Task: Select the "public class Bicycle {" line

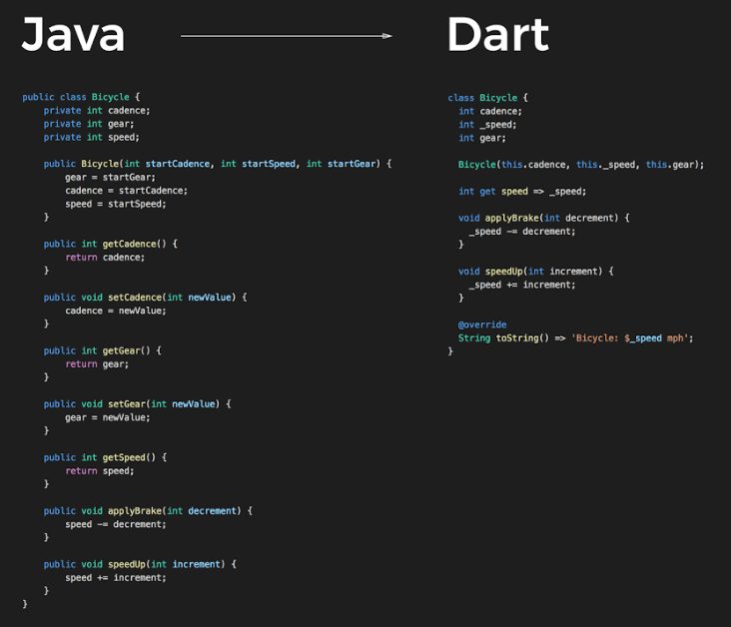Action: (81, 97)
